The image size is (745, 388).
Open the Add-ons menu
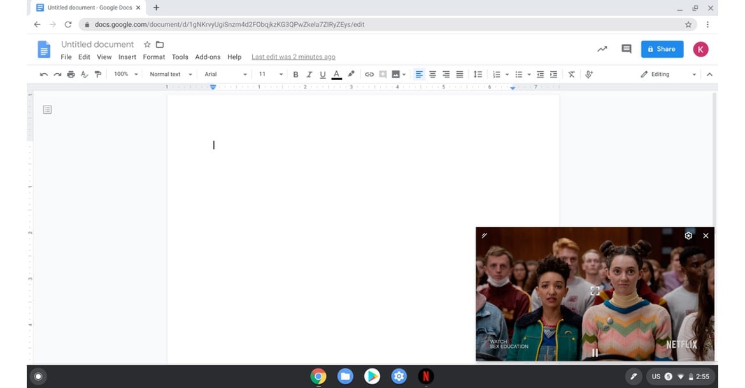pyautogui.click(x=208, y=57)
